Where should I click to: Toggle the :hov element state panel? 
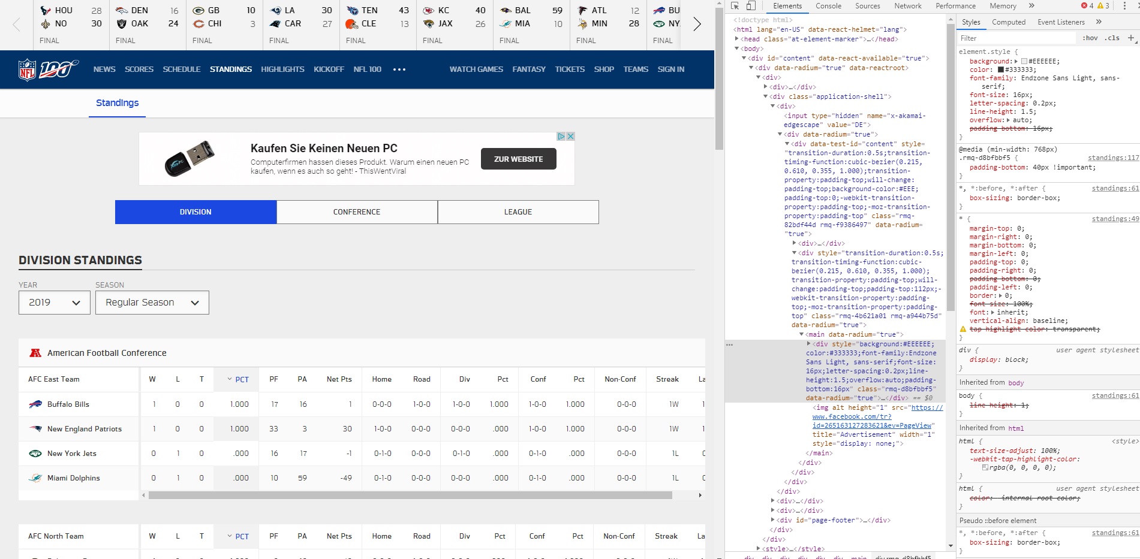coord(1090,38)
